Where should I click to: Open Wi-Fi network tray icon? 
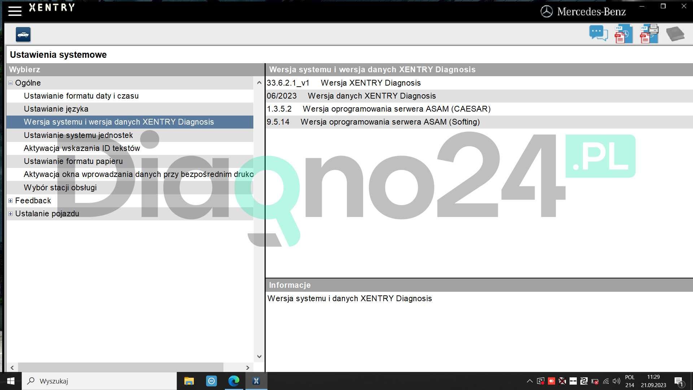point(606,381)
